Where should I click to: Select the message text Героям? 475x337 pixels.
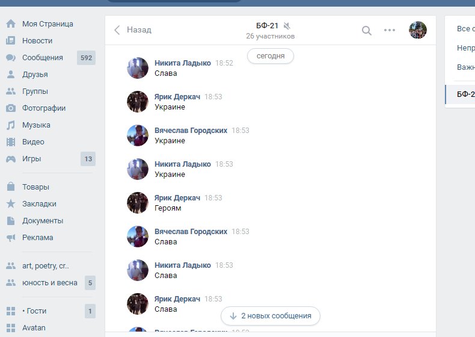(168, 208)
